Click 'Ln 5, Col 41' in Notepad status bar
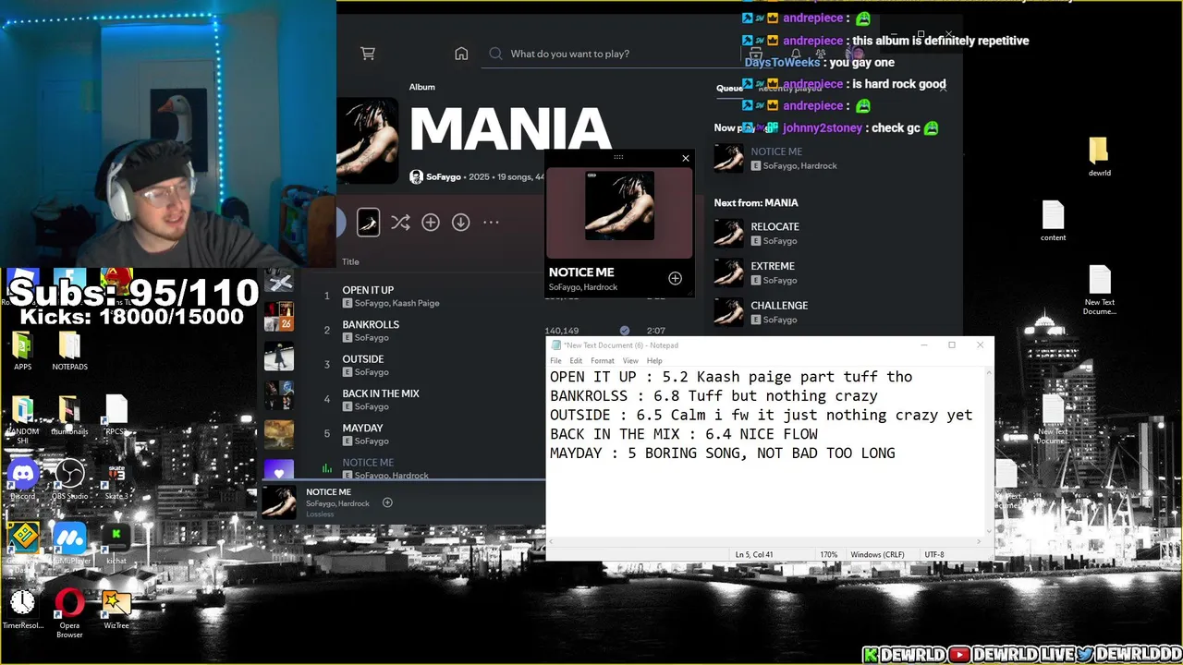 pos(754,554)
